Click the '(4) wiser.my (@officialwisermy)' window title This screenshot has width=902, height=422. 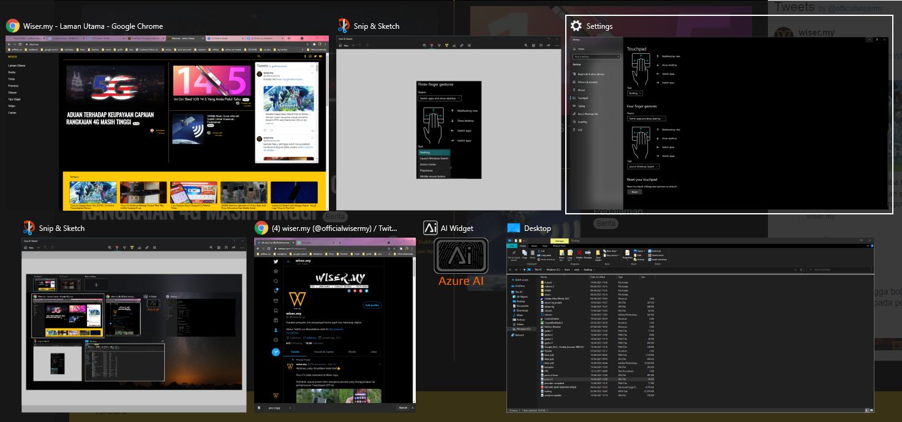coord(334,228)
